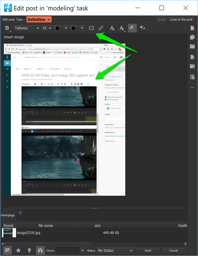Open the font size 10 dropdown

point(47,28)
